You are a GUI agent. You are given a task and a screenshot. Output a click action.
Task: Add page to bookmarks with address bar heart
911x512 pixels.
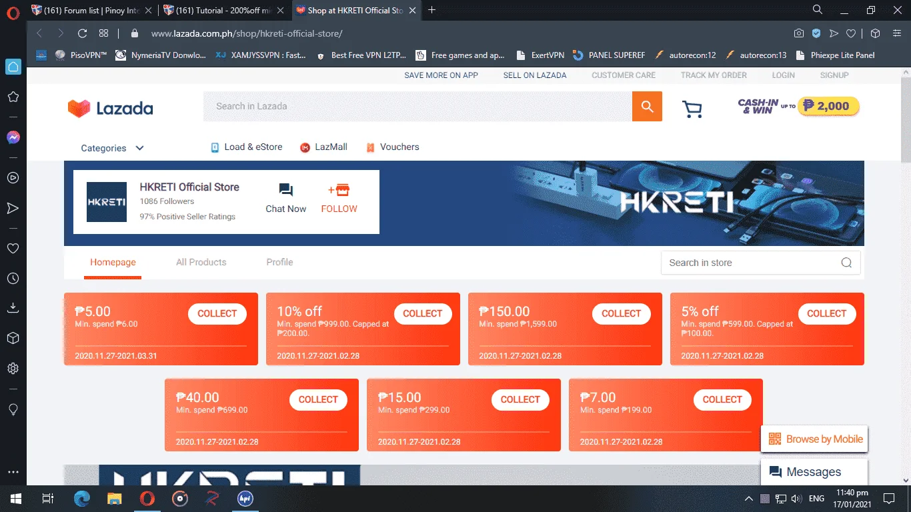tap(851, 33)
